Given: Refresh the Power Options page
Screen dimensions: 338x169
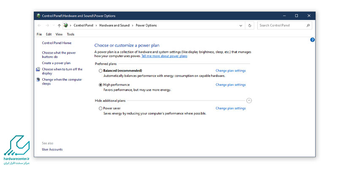Looking at the screenshot, I should point(250,25).
